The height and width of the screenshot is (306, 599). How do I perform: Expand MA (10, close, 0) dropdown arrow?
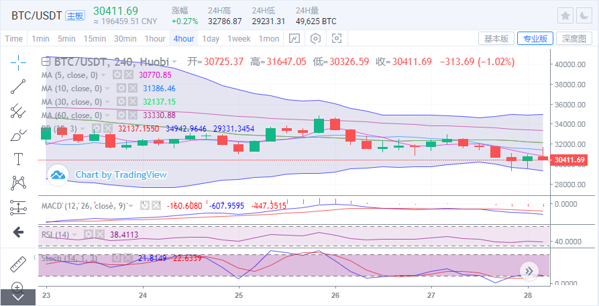point(108,89)
